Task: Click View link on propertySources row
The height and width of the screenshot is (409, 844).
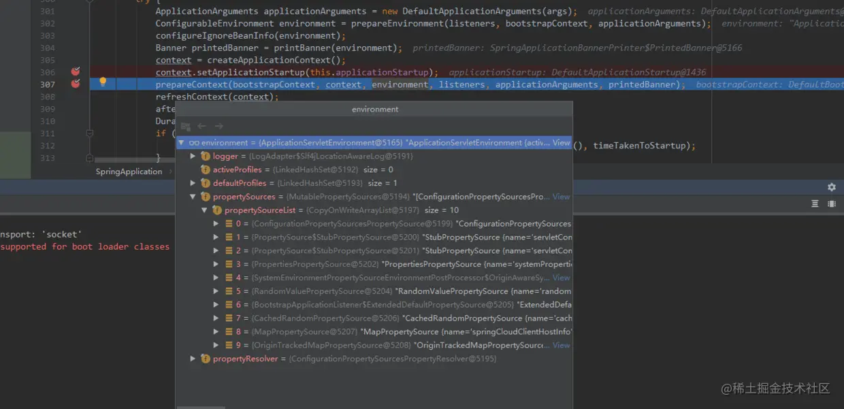Action: pyautogui.click(x=562, y=197)
